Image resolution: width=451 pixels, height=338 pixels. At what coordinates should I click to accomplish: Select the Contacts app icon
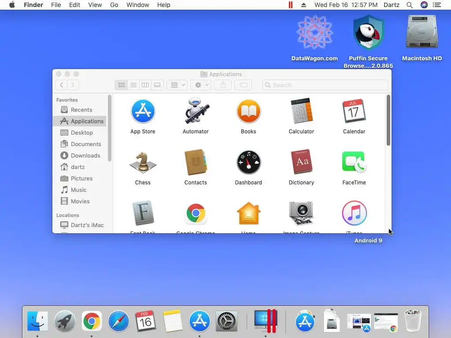click(x=196, y=162)
